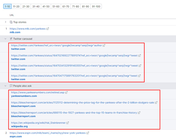Go to the 51-60 results tab
Image resolution: width=176 pixels, height=139 pixels.
(56, 6)
